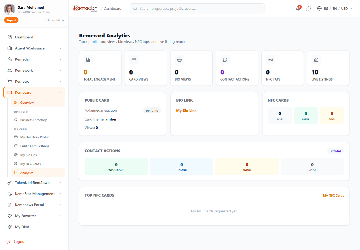Image resolution: width=360 pixels, height=250 pixels.
Task: Click the Kemework hard-hat icon
Action: [x=10, y=70]
